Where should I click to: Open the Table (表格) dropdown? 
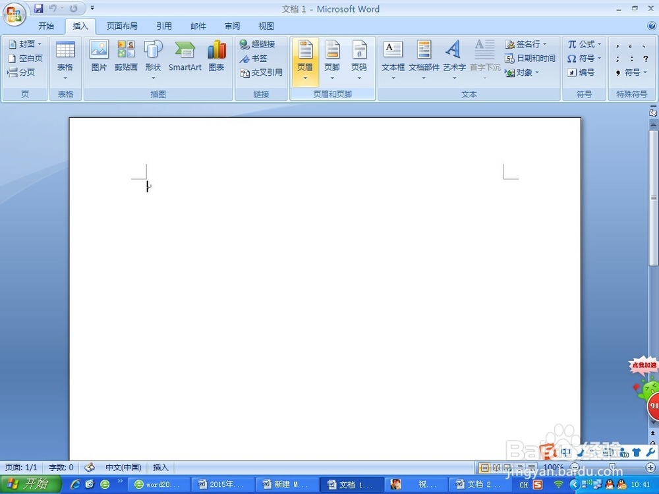point(65,56)
